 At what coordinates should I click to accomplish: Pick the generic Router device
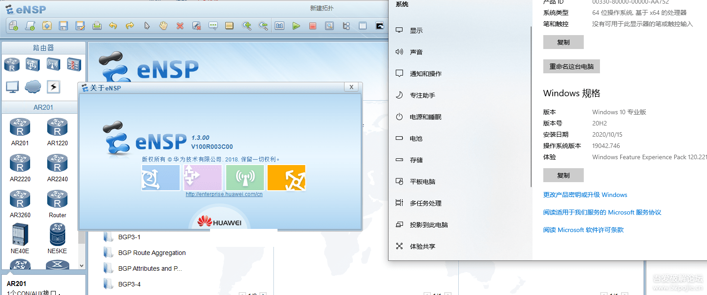tap(58, 204)
